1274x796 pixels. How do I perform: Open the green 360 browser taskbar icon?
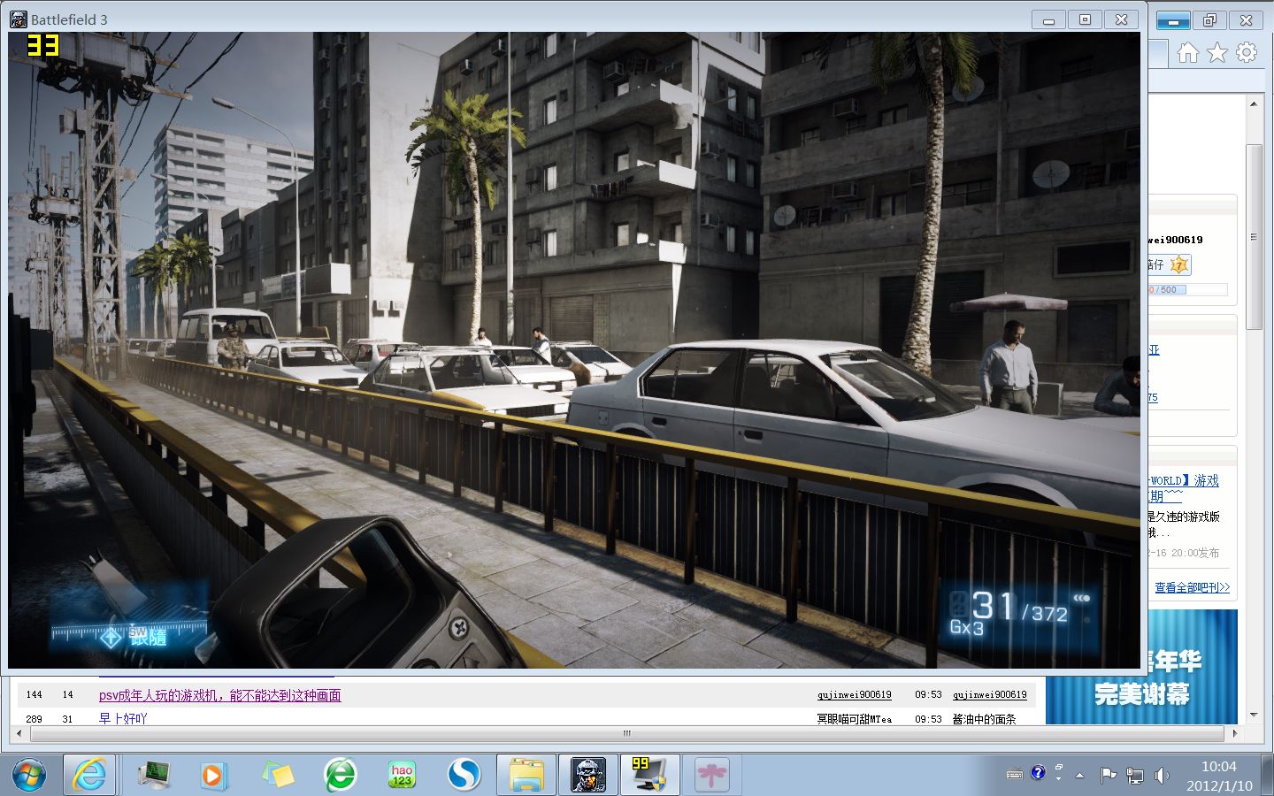tap(341, 775)
